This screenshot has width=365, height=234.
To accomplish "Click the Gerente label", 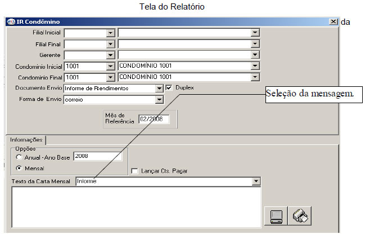I will click(x=50, y=55).
